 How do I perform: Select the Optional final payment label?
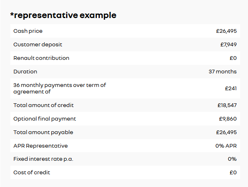click(45, 119)
